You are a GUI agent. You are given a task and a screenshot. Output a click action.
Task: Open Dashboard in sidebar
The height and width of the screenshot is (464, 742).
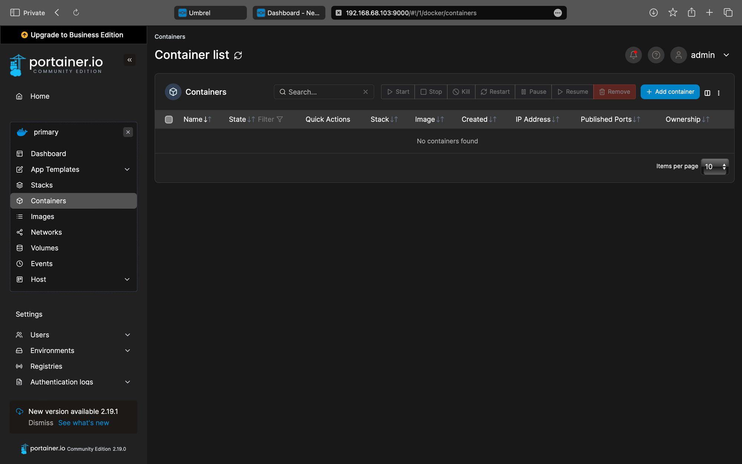coord(73,154)
